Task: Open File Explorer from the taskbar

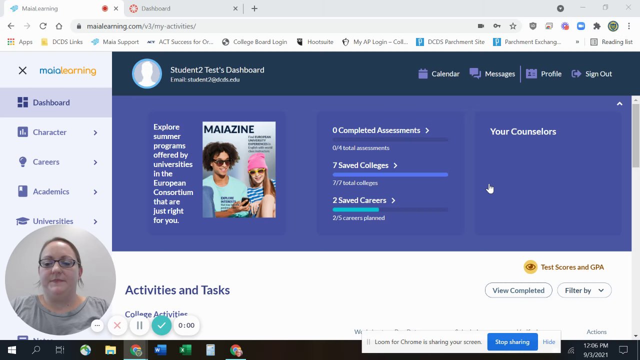Action: tap(110, 350)
